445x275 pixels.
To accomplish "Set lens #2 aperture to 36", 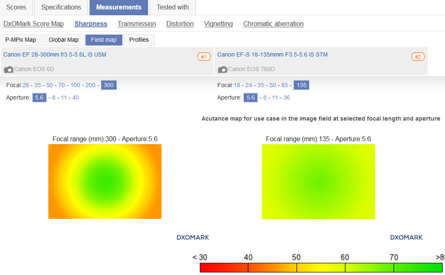I will pyautogui.click(x=287, y=97).
